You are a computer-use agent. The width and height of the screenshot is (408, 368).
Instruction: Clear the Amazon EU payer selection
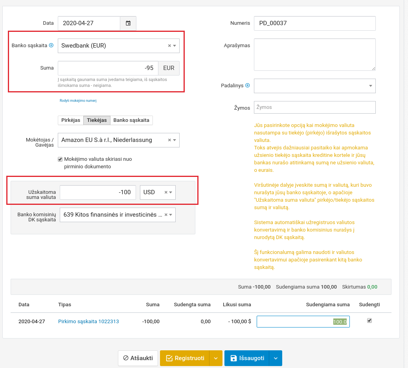(x=169, y=140)
